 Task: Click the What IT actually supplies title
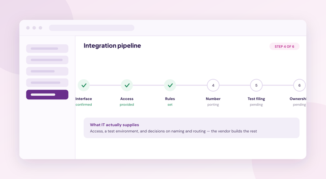pos(115,125)
